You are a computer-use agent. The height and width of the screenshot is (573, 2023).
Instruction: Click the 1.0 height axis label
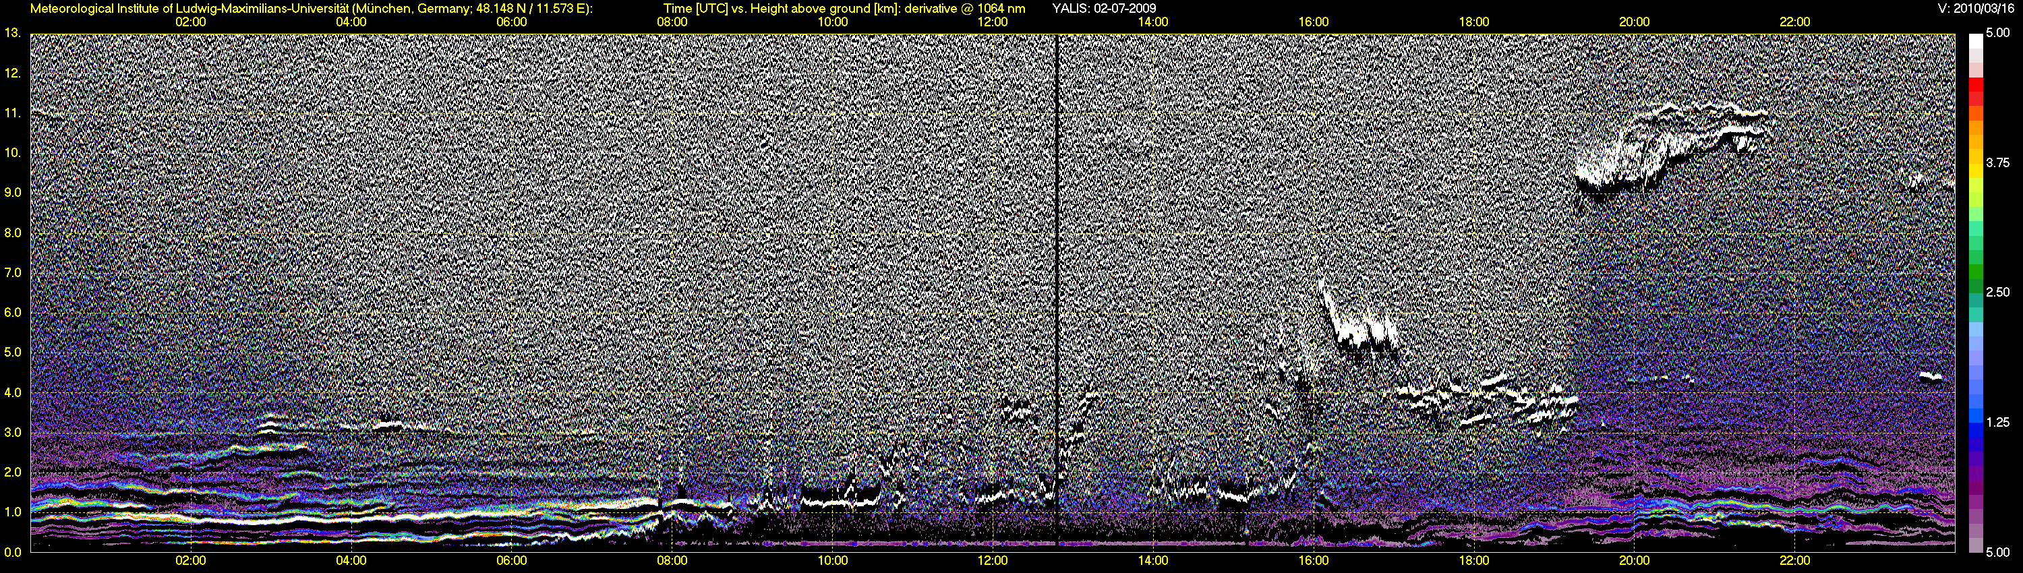coord(13,512)
